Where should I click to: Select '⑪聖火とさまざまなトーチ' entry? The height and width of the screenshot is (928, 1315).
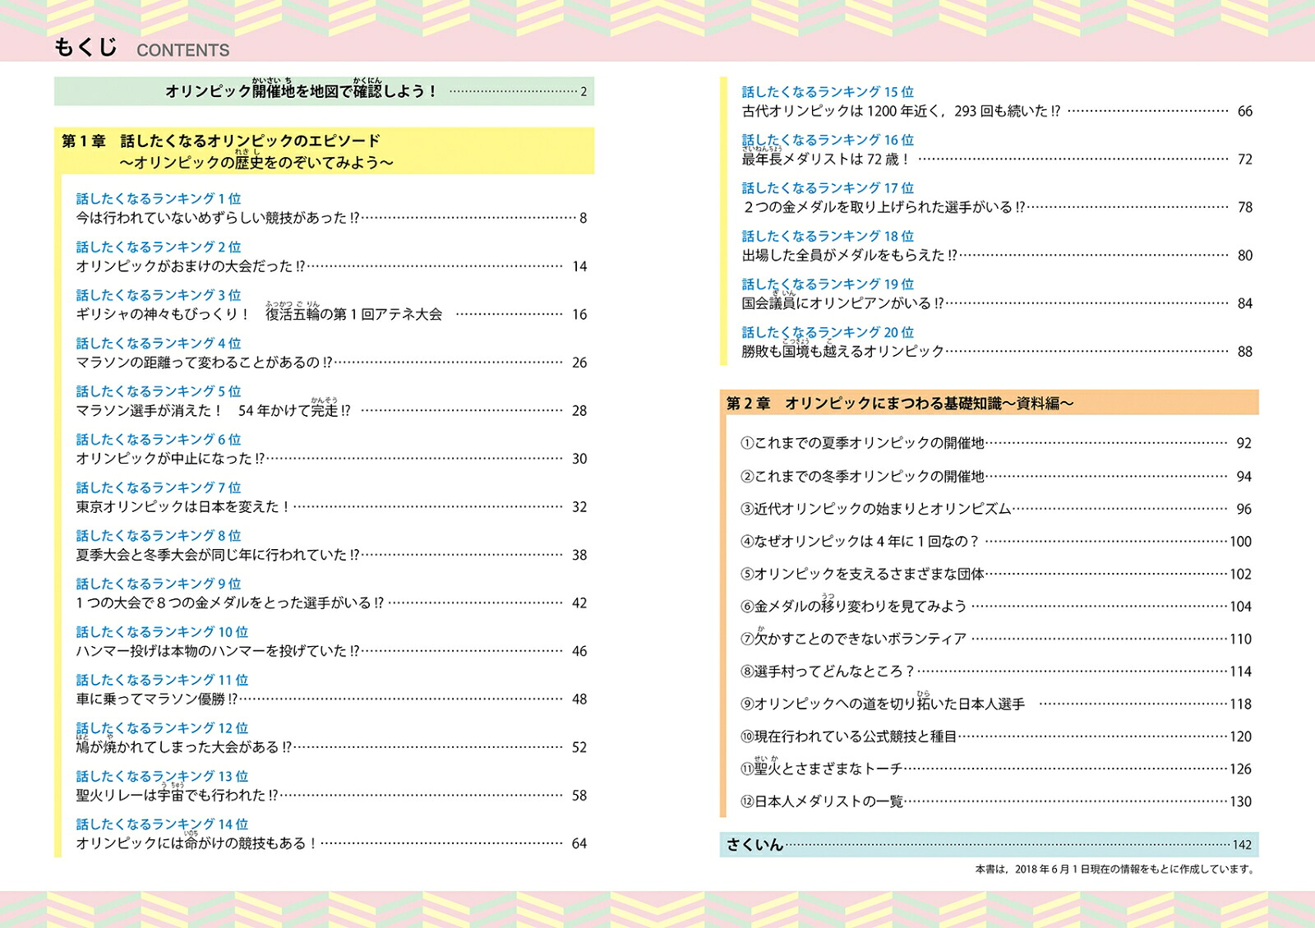tap(996, 769)
